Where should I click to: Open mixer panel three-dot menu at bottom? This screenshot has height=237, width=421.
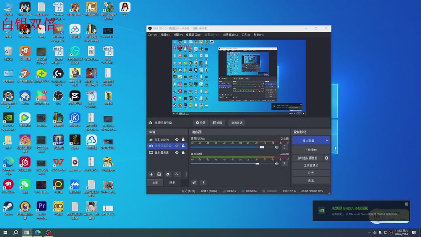click(203, 183)
